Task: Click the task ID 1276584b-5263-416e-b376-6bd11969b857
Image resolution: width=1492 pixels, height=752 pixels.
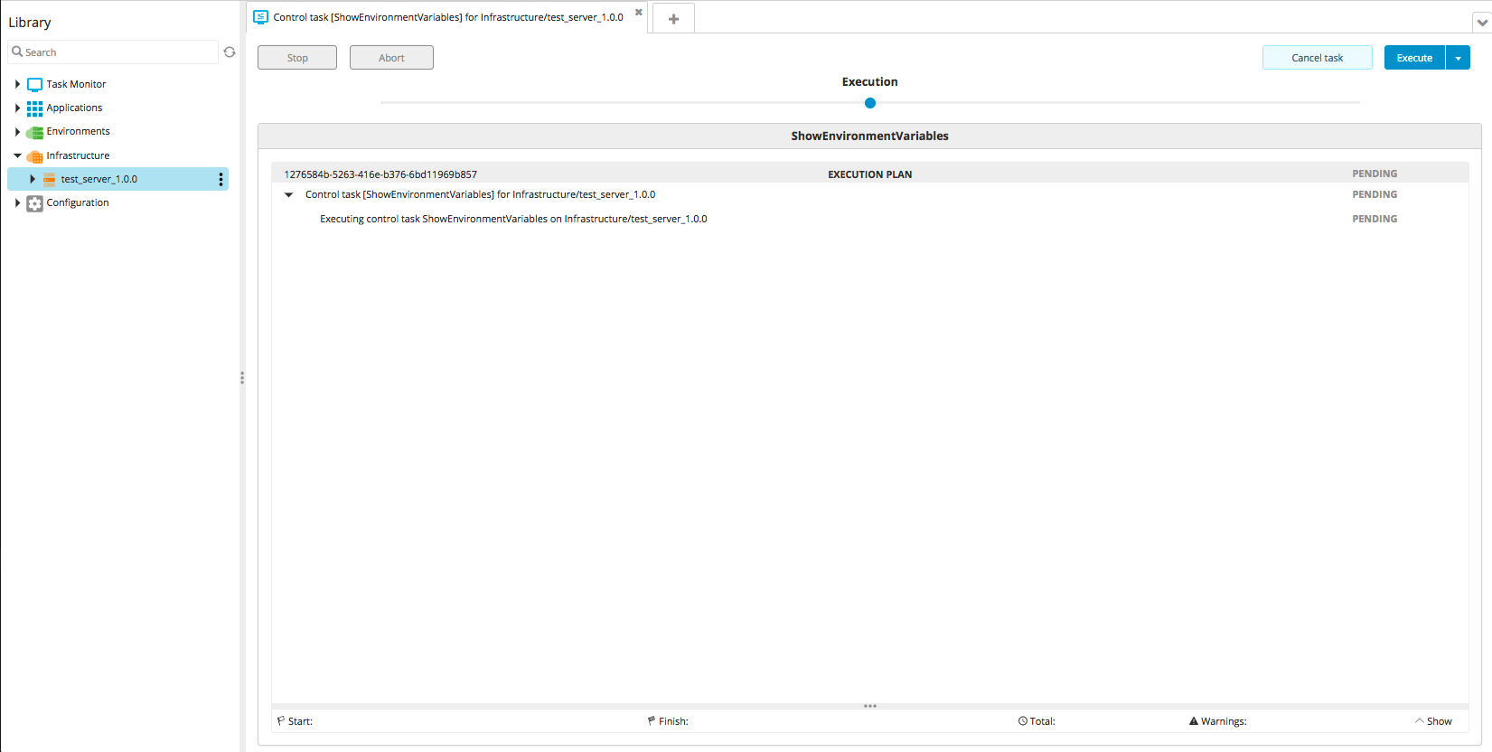Action: pos(380,174)
